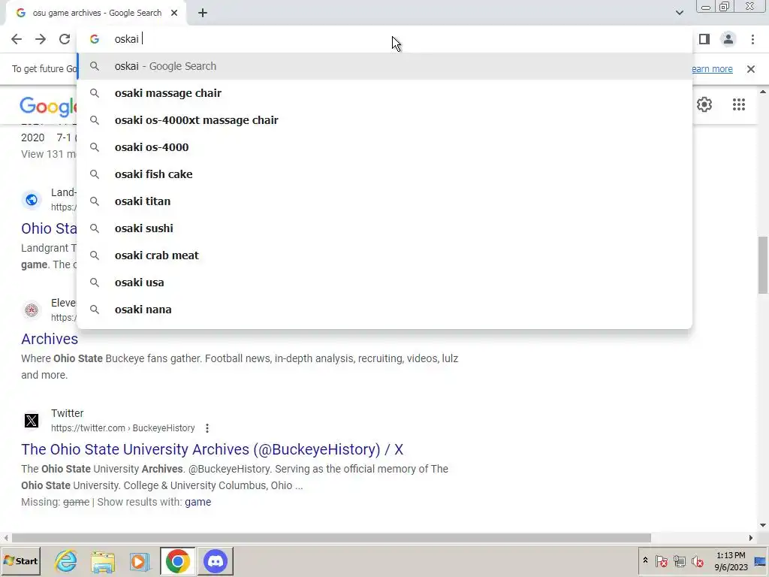This screenshot has width=769, height=577.
Task: Click the horizontal scrollbar thumb
Action: pyautogui.click(x=331, y=538)
